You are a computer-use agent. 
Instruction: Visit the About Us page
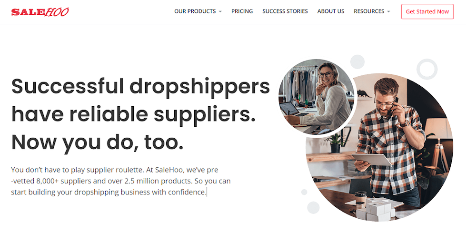(331, 11)
